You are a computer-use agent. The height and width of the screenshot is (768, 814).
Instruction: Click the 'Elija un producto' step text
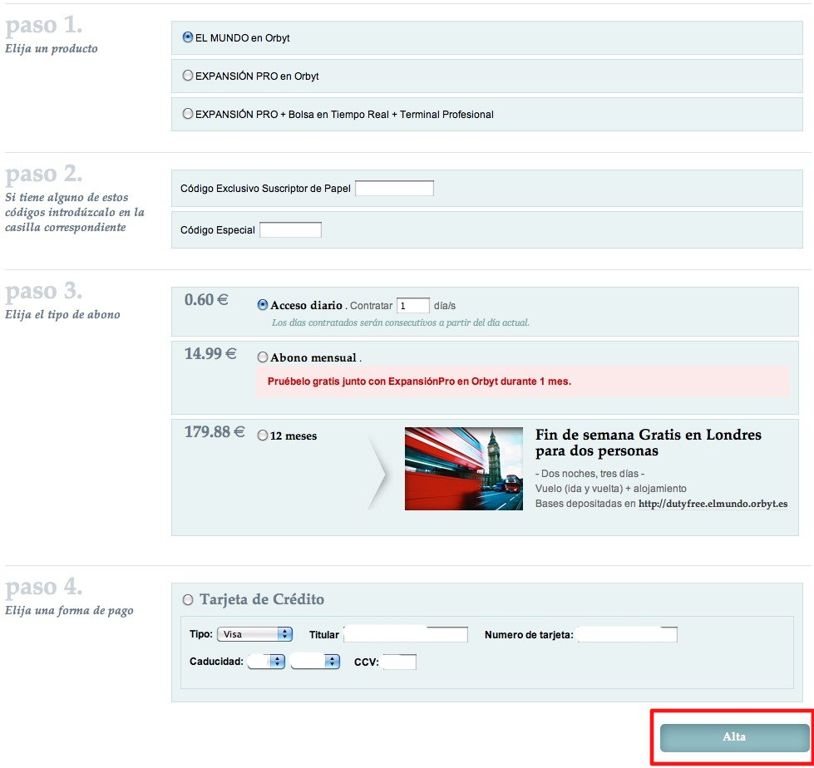point(52,49)
